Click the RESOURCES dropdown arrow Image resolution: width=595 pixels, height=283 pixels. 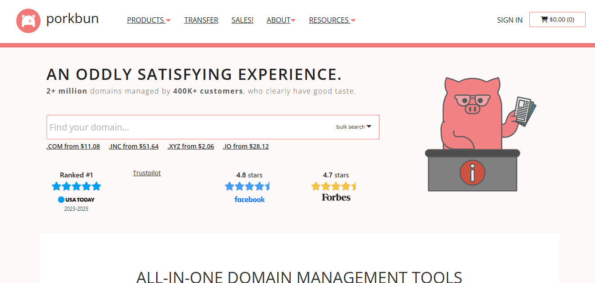click(x=353, y=20)
